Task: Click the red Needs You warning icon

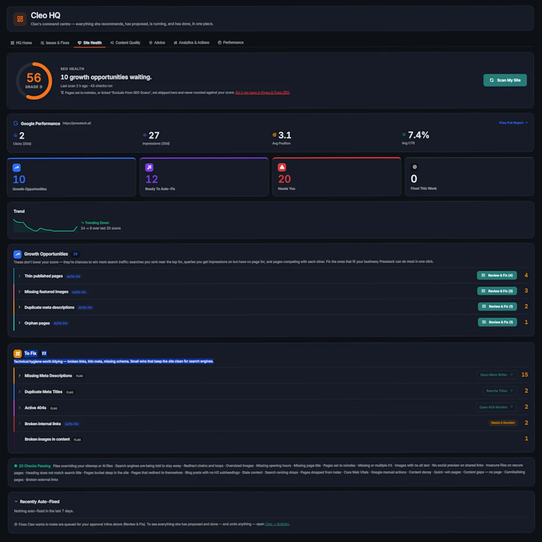Action: [282, 167]
